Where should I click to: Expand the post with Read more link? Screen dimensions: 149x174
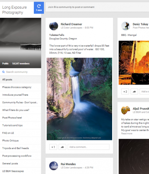point(127,134)
